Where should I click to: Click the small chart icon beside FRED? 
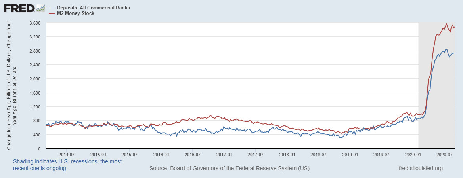point(40,8)
